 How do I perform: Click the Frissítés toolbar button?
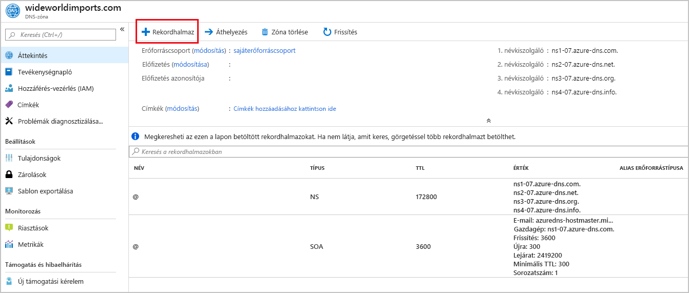[340, 32]
